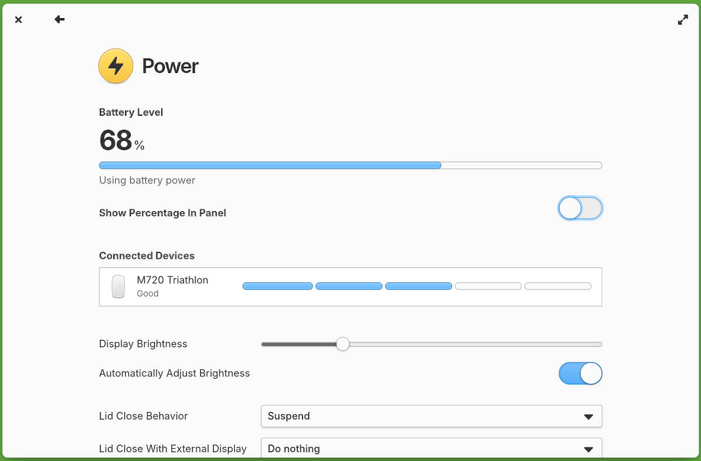Click the yellow lightning bolt Power icon
The width and height of the screenshot is (701, 461).
pyautogui.click(x=116, y=66)
